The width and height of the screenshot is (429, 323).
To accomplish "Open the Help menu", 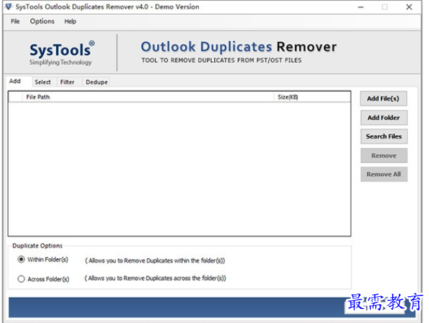I will 70,21.
